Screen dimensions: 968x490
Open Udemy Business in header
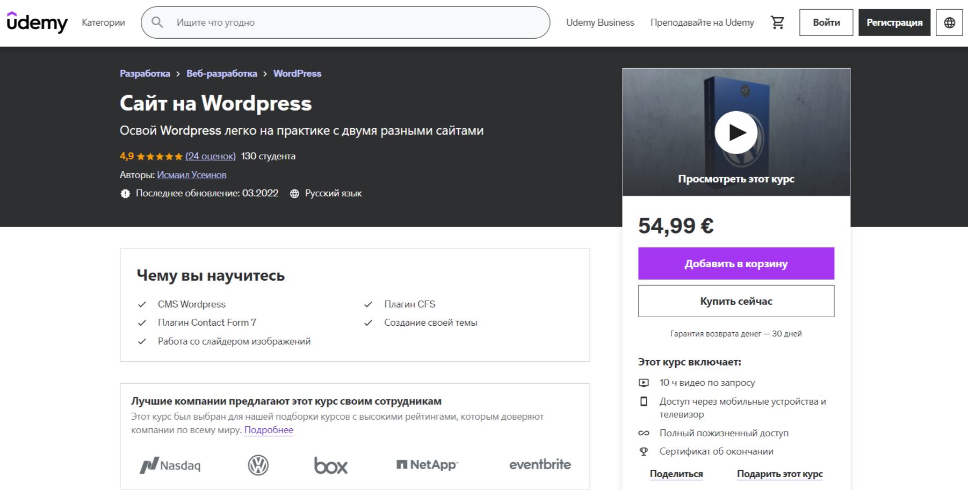(x=600, y=23)
